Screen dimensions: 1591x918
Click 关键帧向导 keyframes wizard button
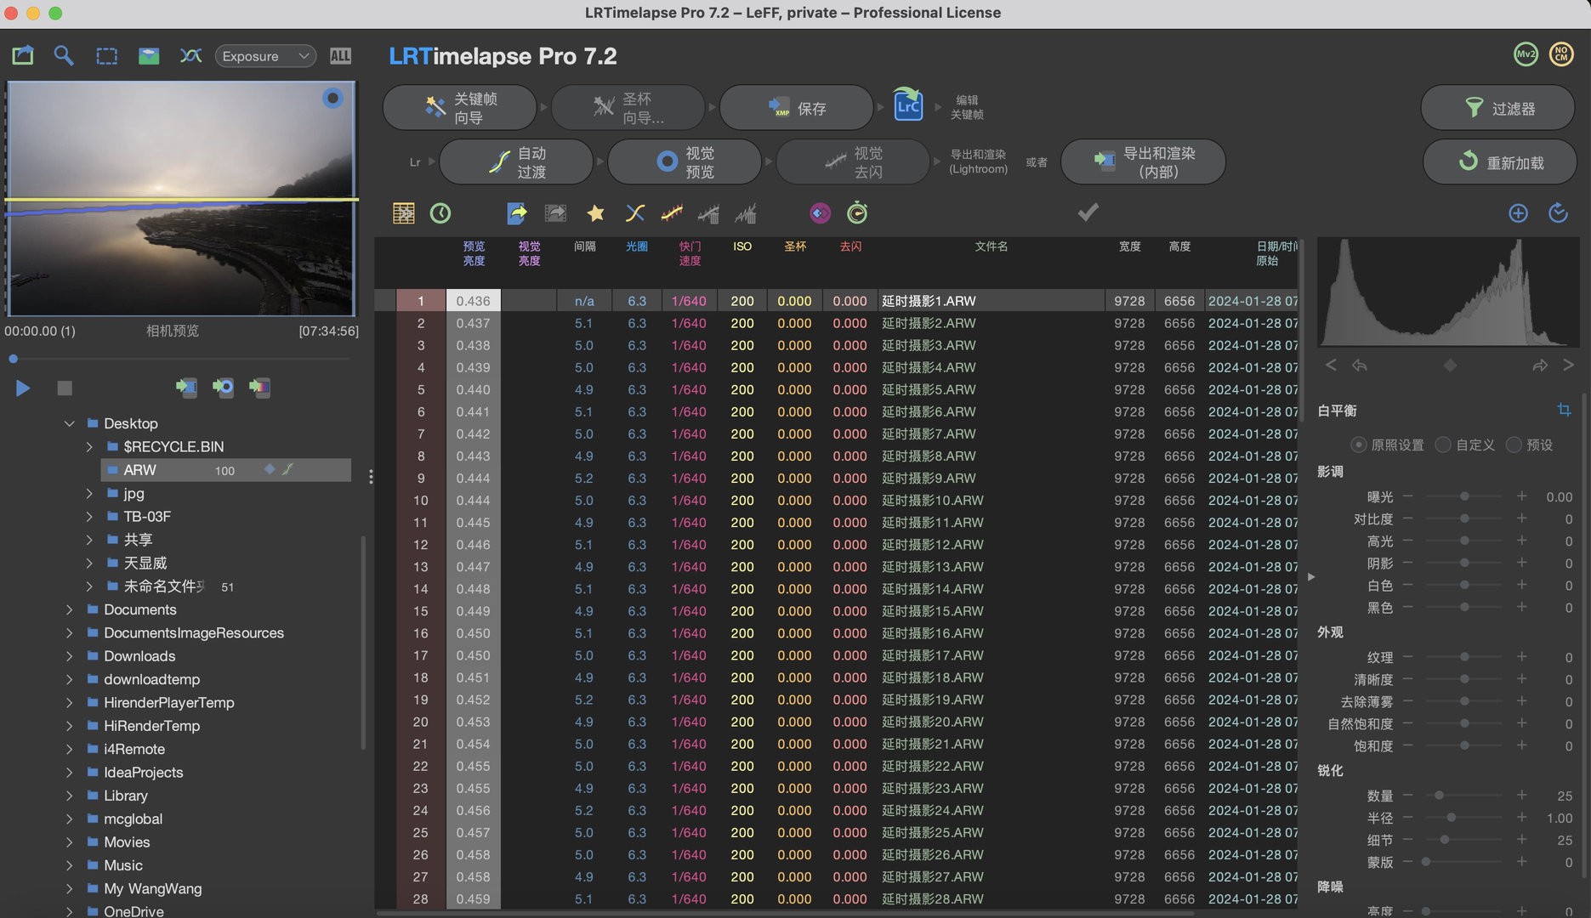tap(460, 108)
